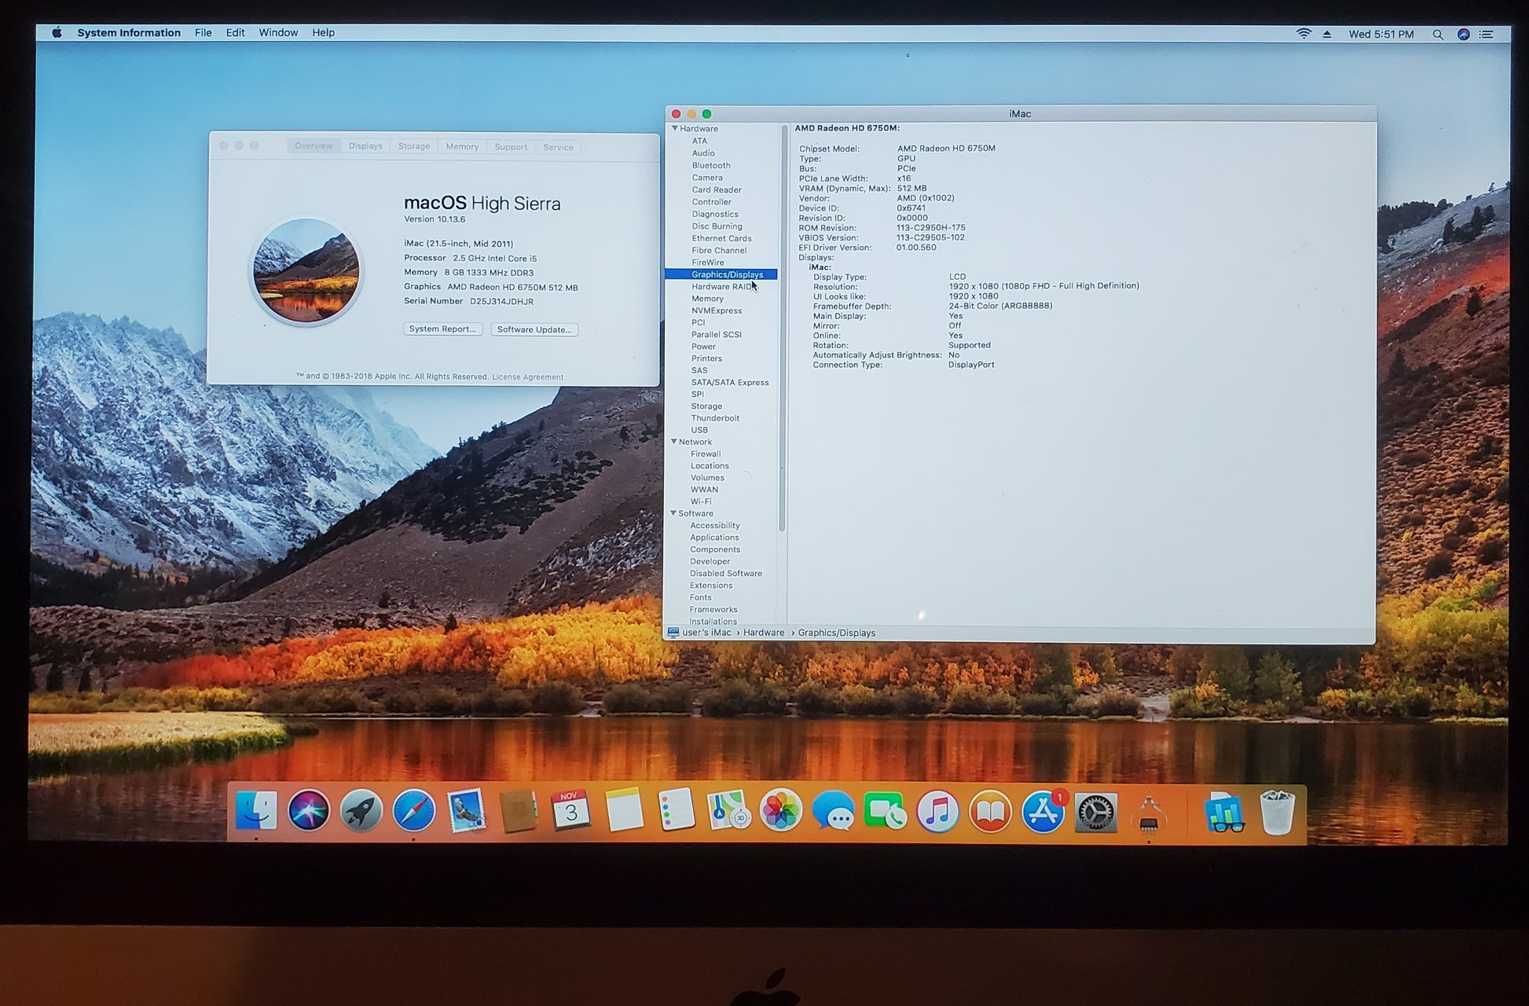Select Applications under Software
The image size is (1529, 1006).
coord(714,538)
